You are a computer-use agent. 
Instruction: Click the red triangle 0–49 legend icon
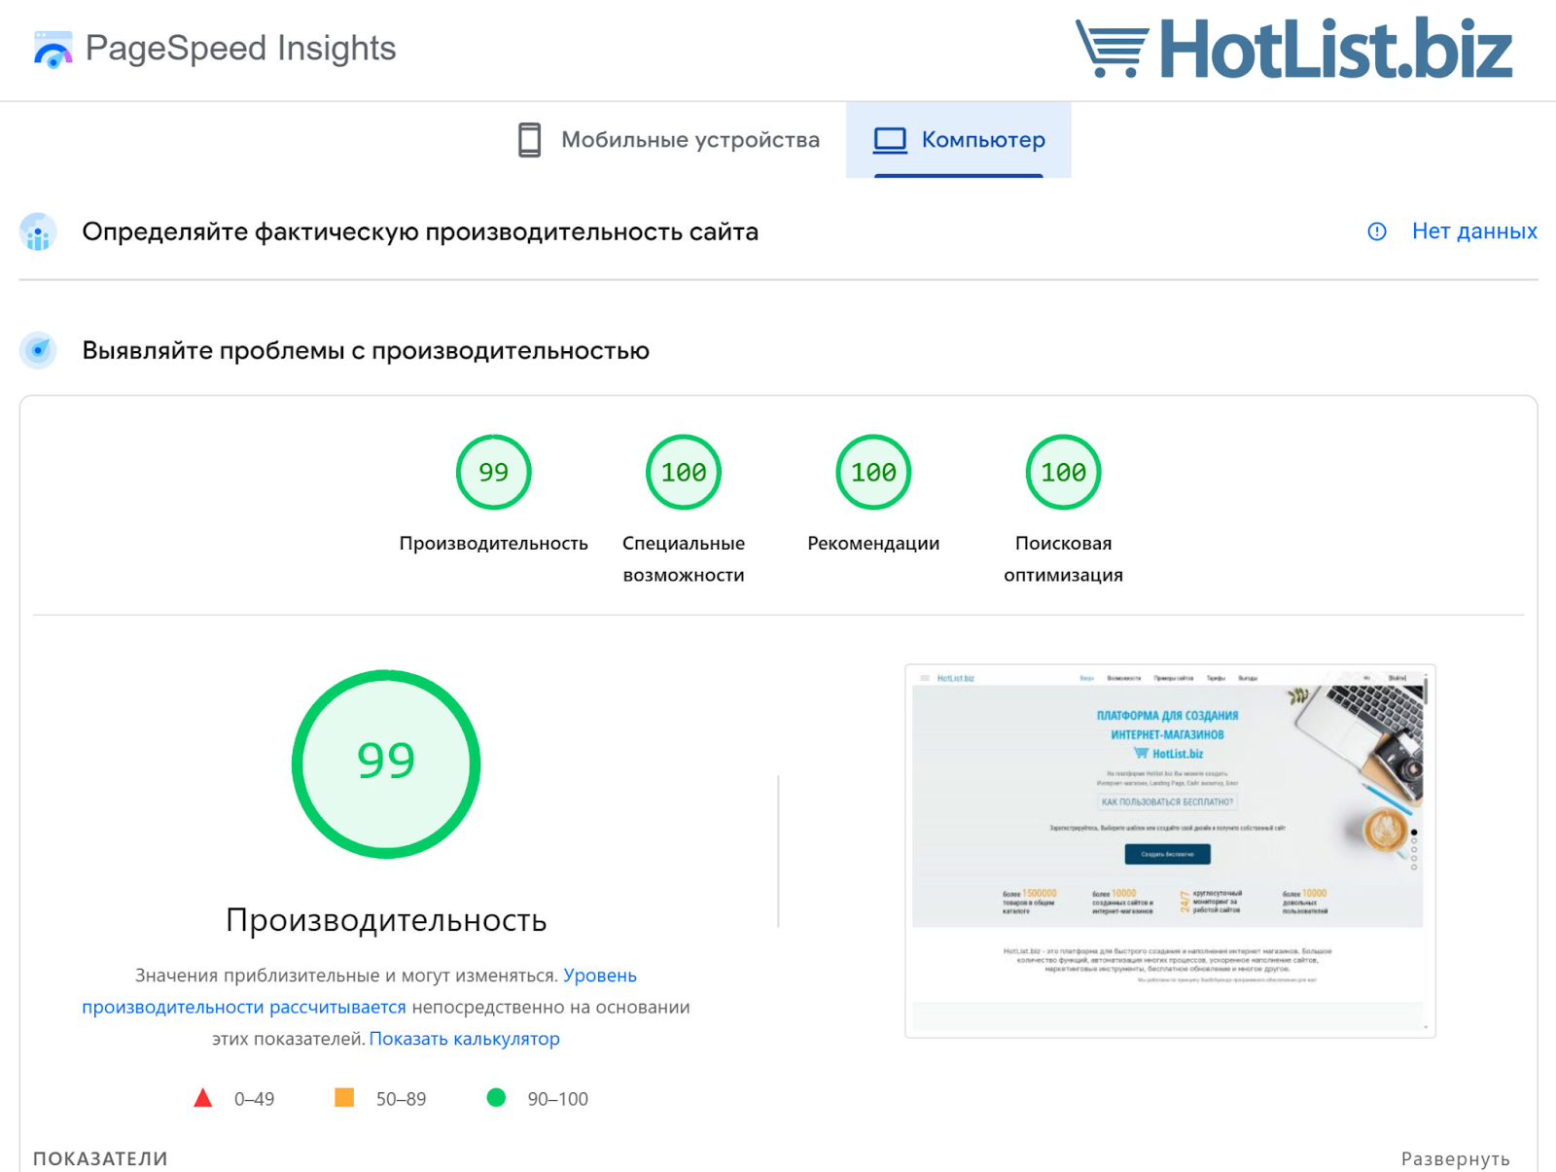pyautogui.click(x=202, y=1098)
